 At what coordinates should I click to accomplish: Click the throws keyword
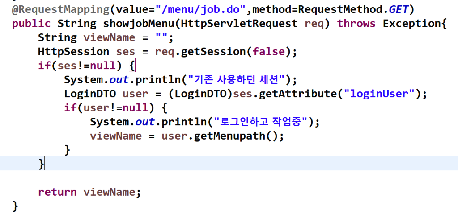(356, 24)
